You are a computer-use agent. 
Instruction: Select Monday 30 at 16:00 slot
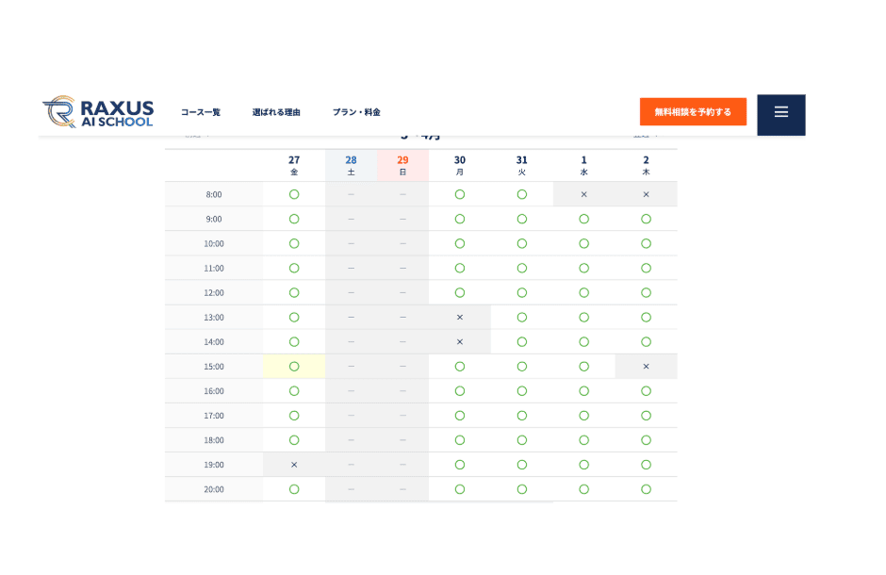pyautogui.click(x=460, y=391)
